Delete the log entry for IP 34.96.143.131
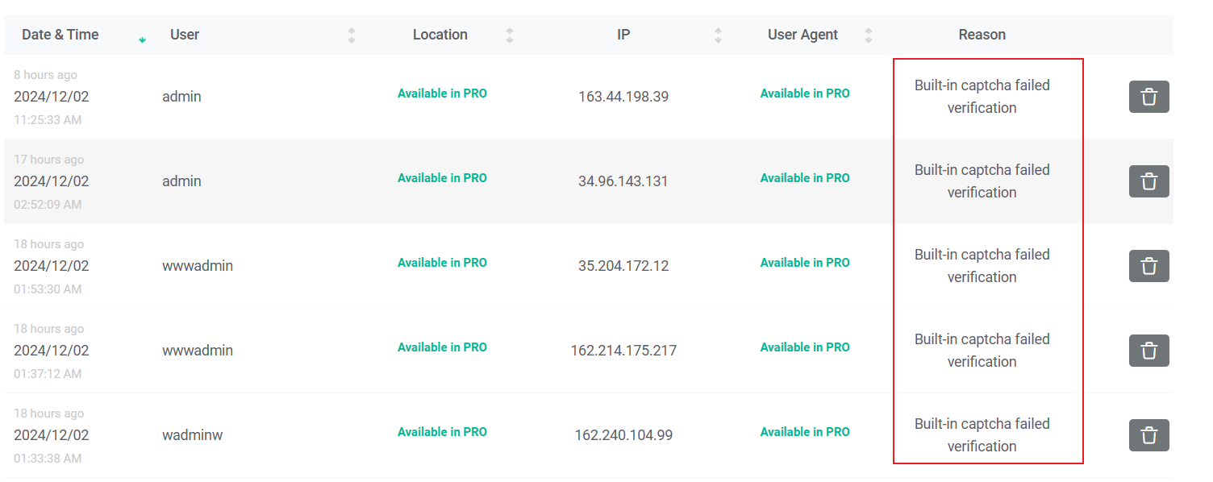The width and height of the screenshot is (1213, 482). [x=1148, y=181]
